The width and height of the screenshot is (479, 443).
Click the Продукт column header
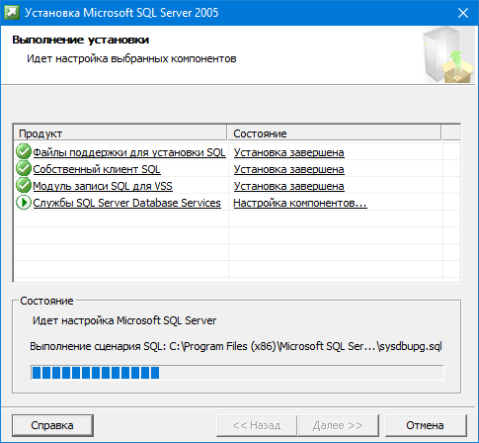pyautogui.click(x=120, y=133)
